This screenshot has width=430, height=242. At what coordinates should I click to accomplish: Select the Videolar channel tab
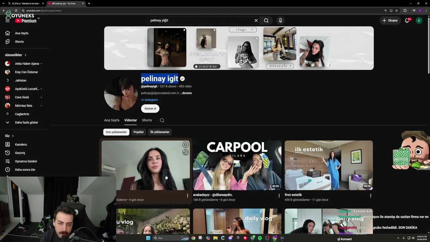(130, 120)
